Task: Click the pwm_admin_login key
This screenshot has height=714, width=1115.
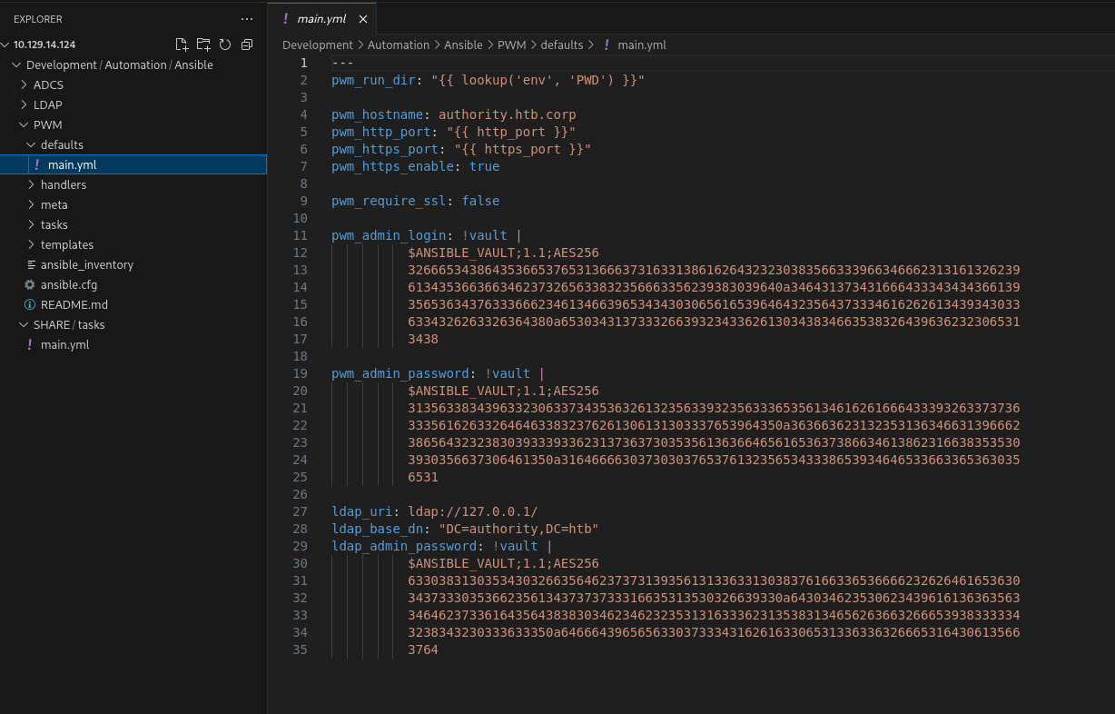Action: pyautogui.click(x=389, y=235)
